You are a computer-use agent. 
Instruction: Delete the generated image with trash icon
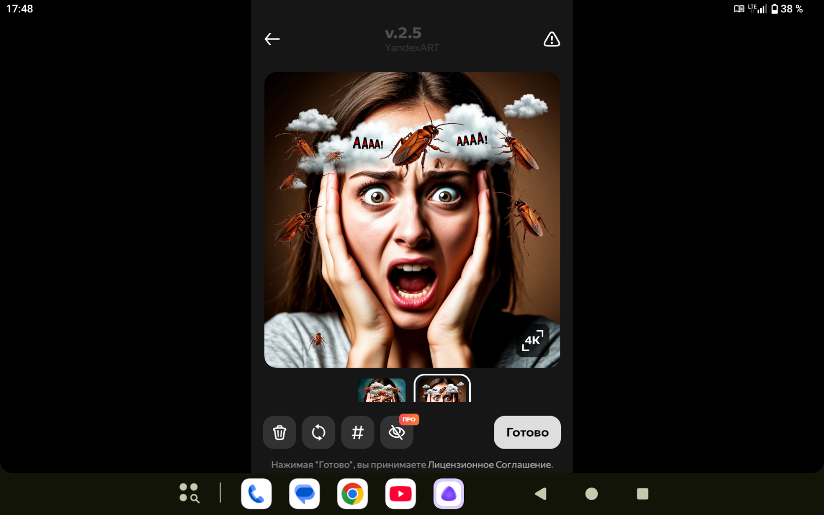coord(280,433)
